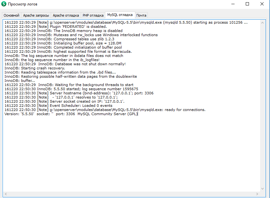The width and height of the screenshot is (270, 198).
Task: Maximize the log viewer window
Action: click(x=247, y=4)
